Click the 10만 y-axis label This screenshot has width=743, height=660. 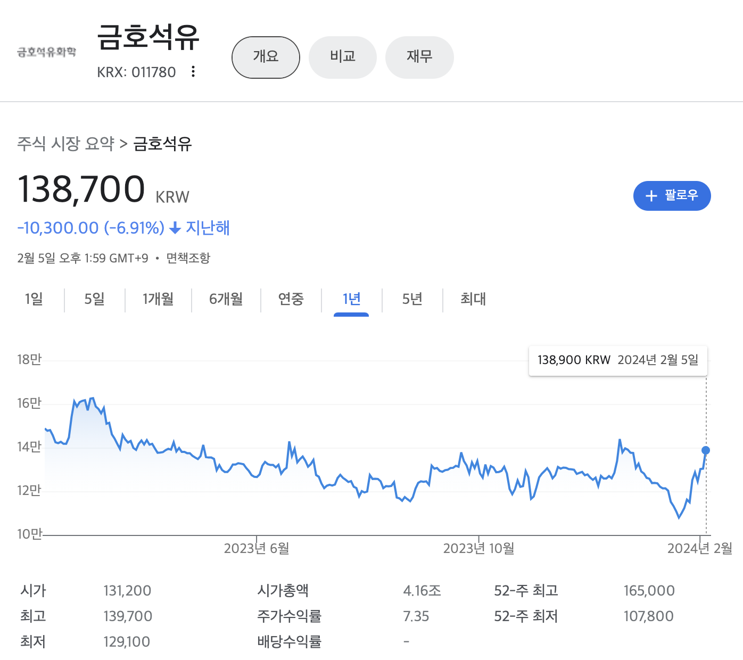coord(29,534)
